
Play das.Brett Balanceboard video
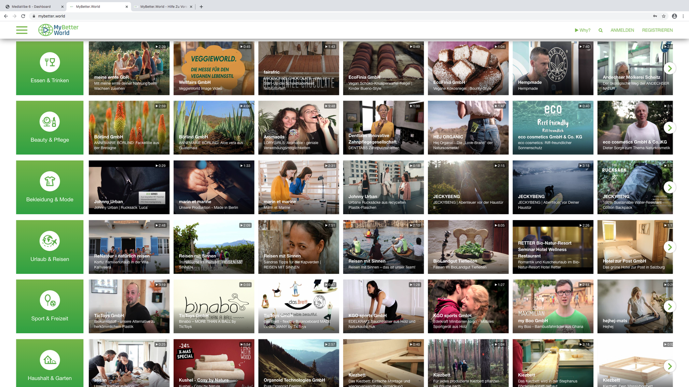298,306
